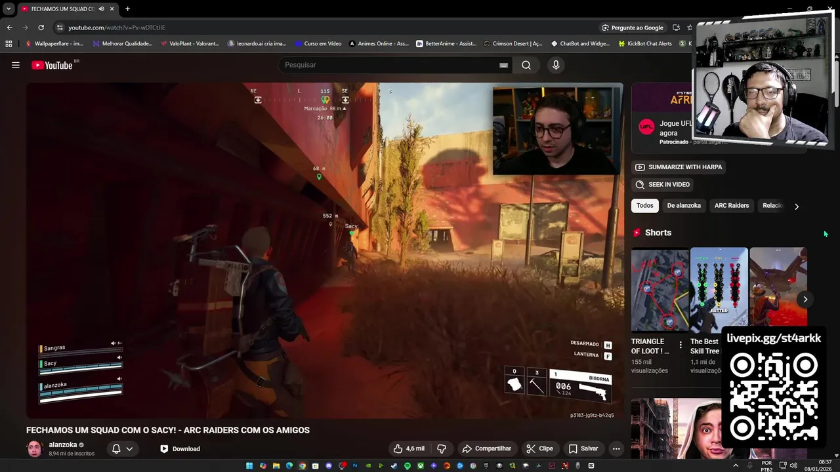Open the alanzoka channel name link
The width and height of the screenshot is (840, 472).
pos(62,444)
